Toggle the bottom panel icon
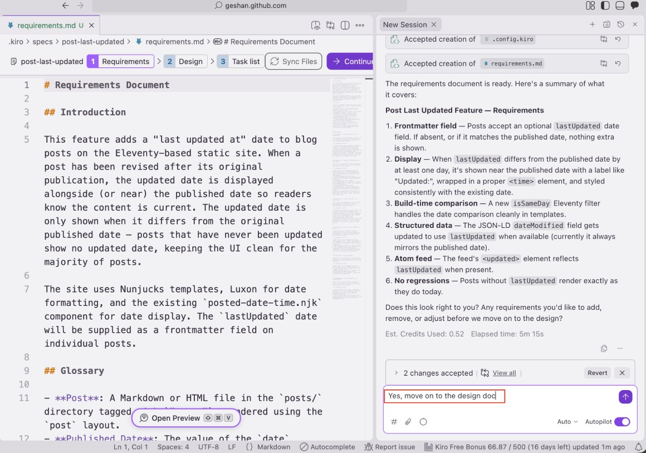This screenshot has height=453, width=646. pos(620,6)
